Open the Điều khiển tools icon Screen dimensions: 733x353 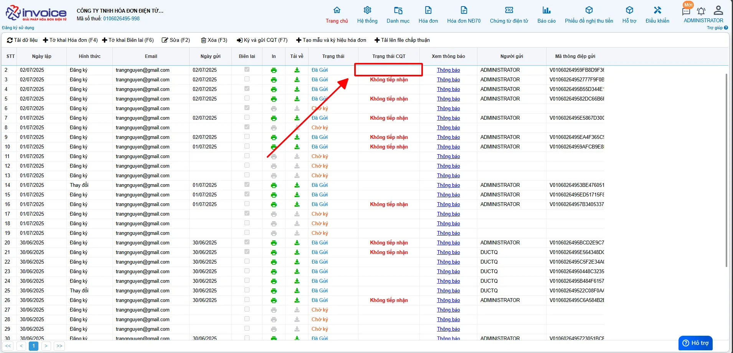tap(657, 10)
